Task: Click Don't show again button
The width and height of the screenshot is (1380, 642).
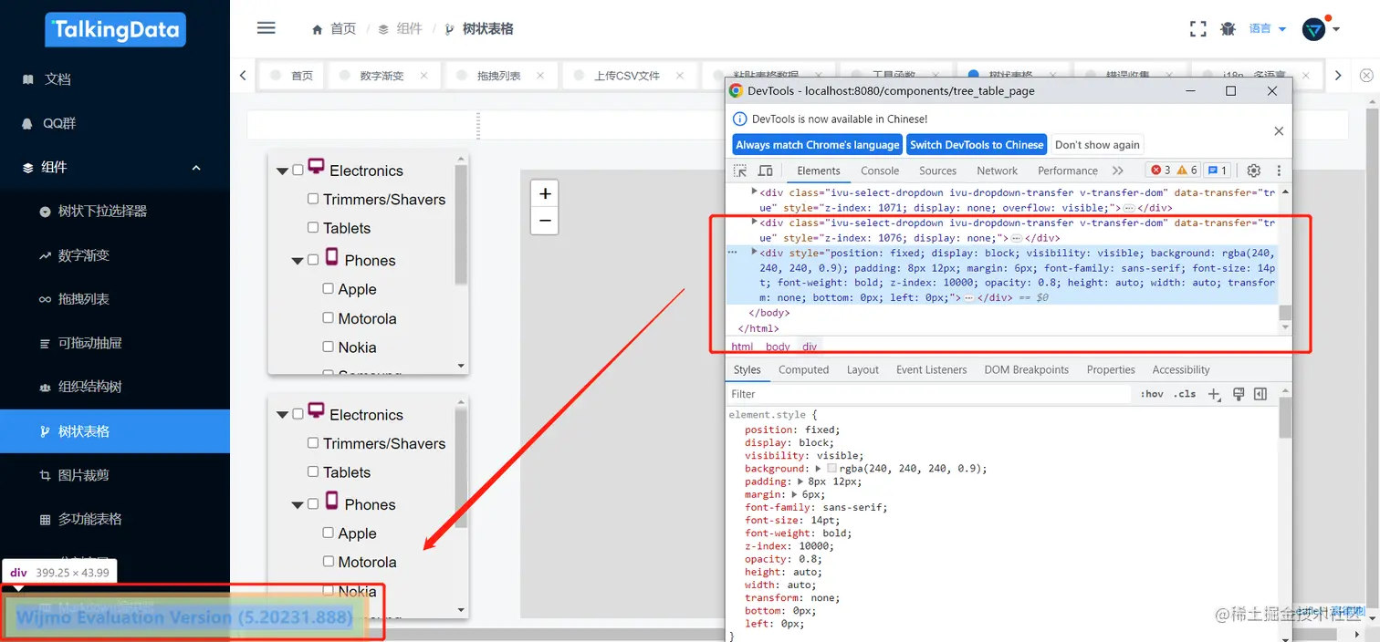Action: click(x=1097, y=144)
